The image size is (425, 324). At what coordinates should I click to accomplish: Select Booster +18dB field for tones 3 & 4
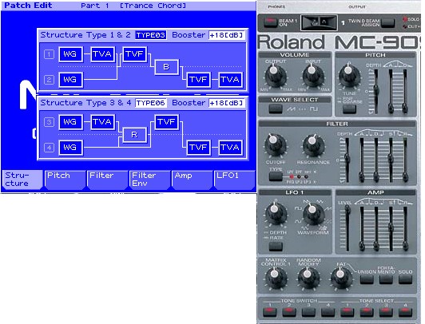(227, 103)
